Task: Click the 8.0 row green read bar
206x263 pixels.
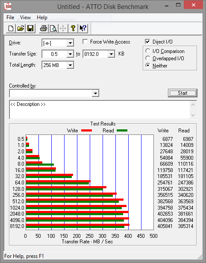Action: [x=40, y=165]
